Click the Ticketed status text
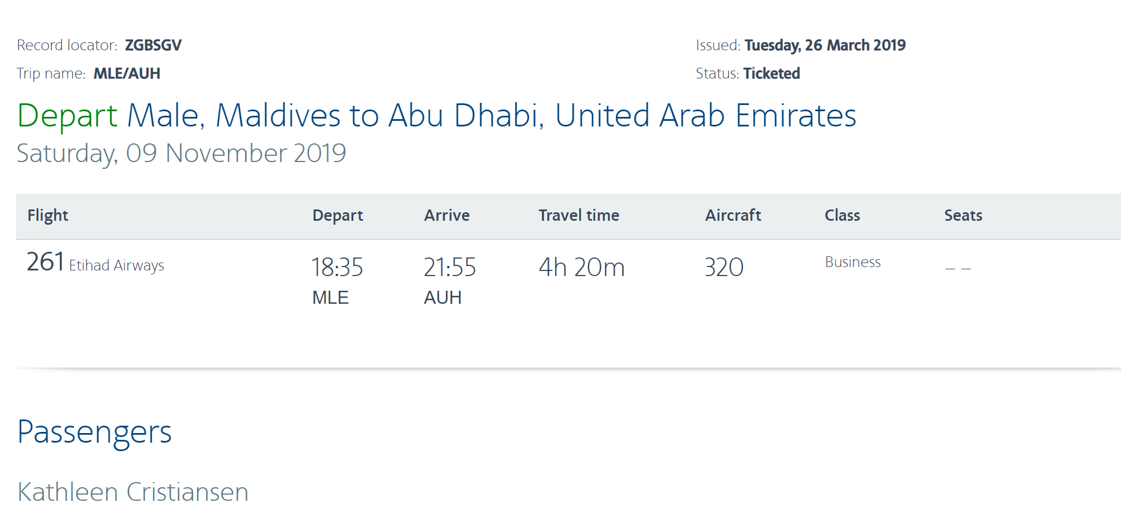The height and width of the screenshot is (520, 1121). [771, 73]
